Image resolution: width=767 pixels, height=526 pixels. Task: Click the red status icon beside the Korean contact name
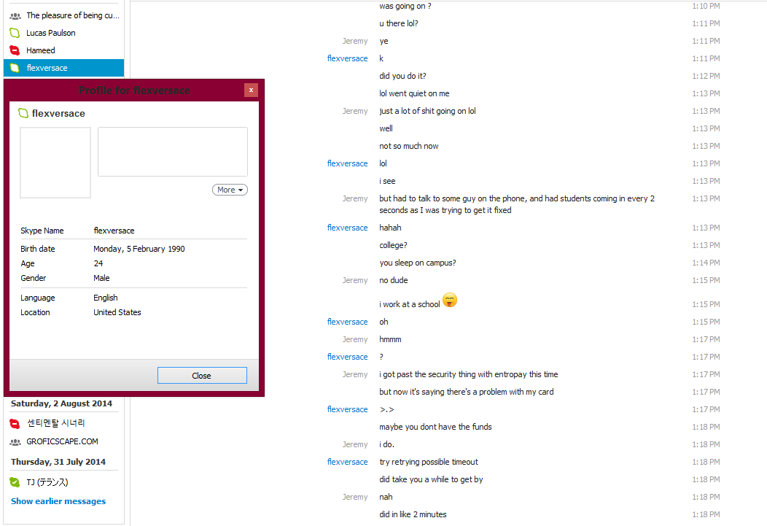(15, 423)
